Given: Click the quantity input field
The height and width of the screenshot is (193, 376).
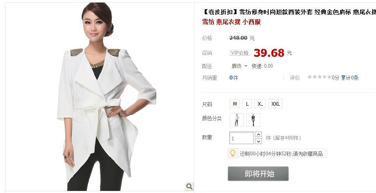Looking at the screenshot, I should [241, 138].
